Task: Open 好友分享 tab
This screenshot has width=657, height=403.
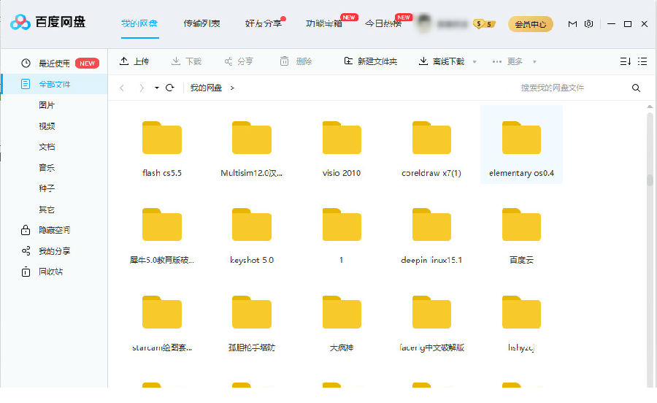Action: point(263,23)
